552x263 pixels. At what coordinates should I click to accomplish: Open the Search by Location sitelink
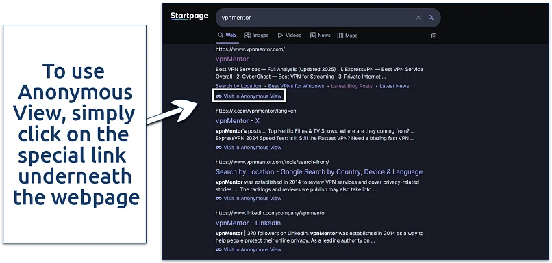click(238, 86)
